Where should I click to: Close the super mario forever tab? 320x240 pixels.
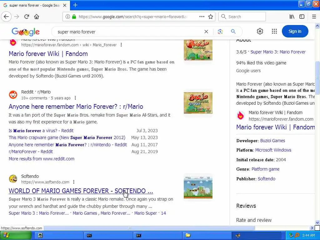click(64, 5)
